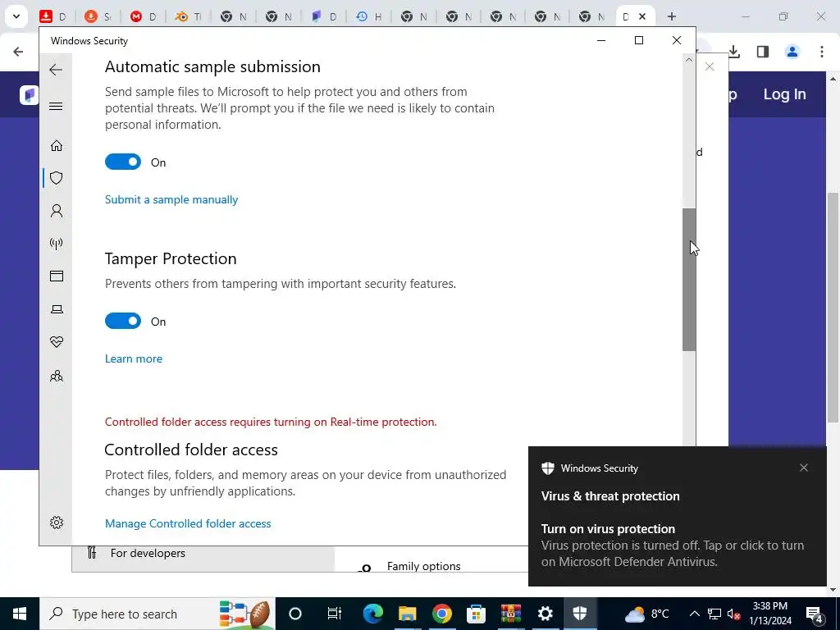Click Submit a sample manually link
This screenshot has width=840, height=630.
171,199
